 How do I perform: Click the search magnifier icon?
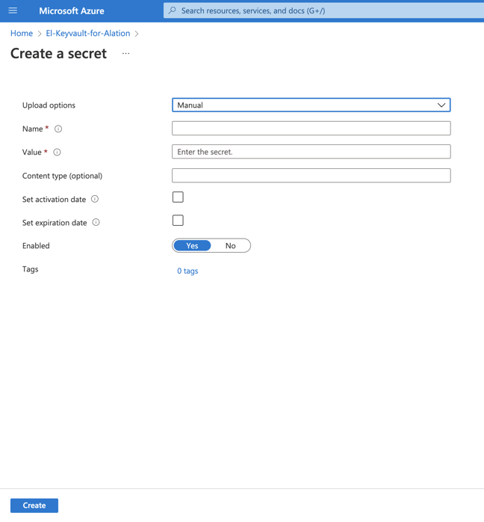173,10
